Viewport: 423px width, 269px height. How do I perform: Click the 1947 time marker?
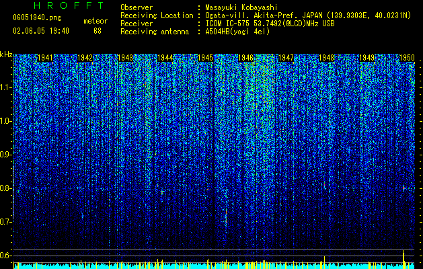click(286, 58)
